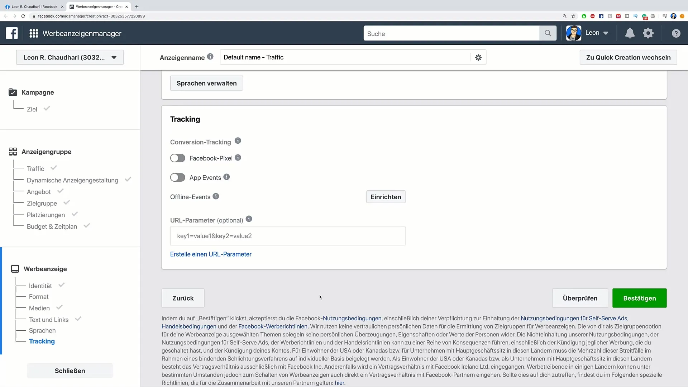Click the Überprüfen review button
The height and width of the screenshot is (387, 688).
pyautogui.click(x=580, y=298)
